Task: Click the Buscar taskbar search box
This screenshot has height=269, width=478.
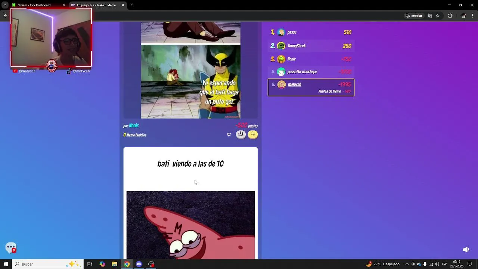Action: [x=47, y=264]
